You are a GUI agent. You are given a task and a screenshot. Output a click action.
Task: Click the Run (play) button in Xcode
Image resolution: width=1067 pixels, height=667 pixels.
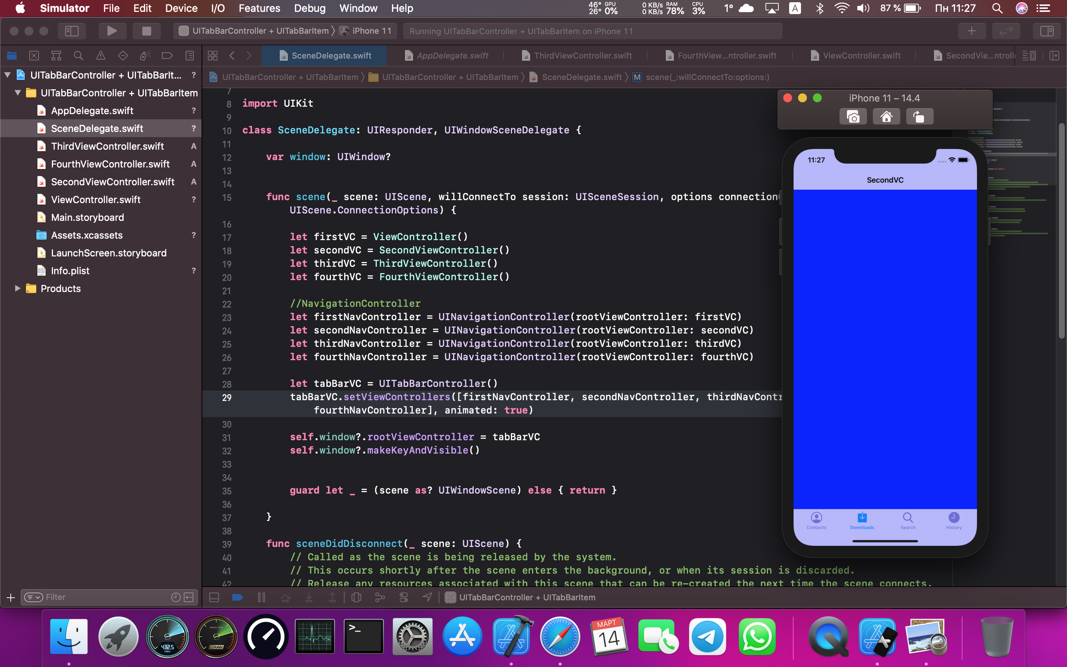point(112,31)
